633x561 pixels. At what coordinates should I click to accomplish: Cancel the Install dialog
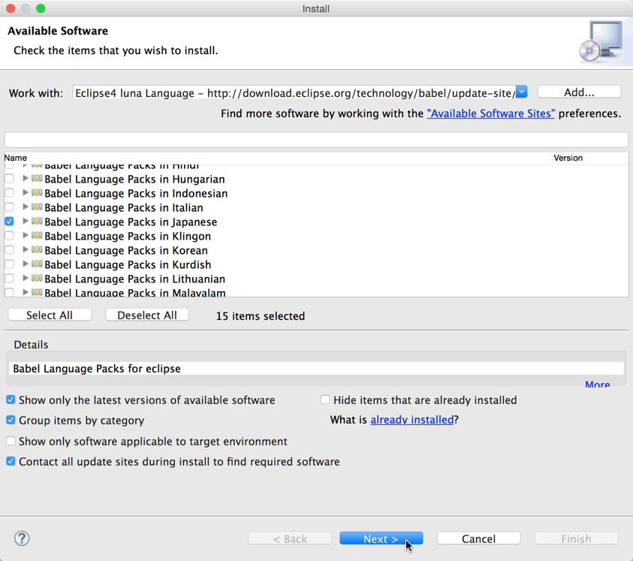(479, 538)
